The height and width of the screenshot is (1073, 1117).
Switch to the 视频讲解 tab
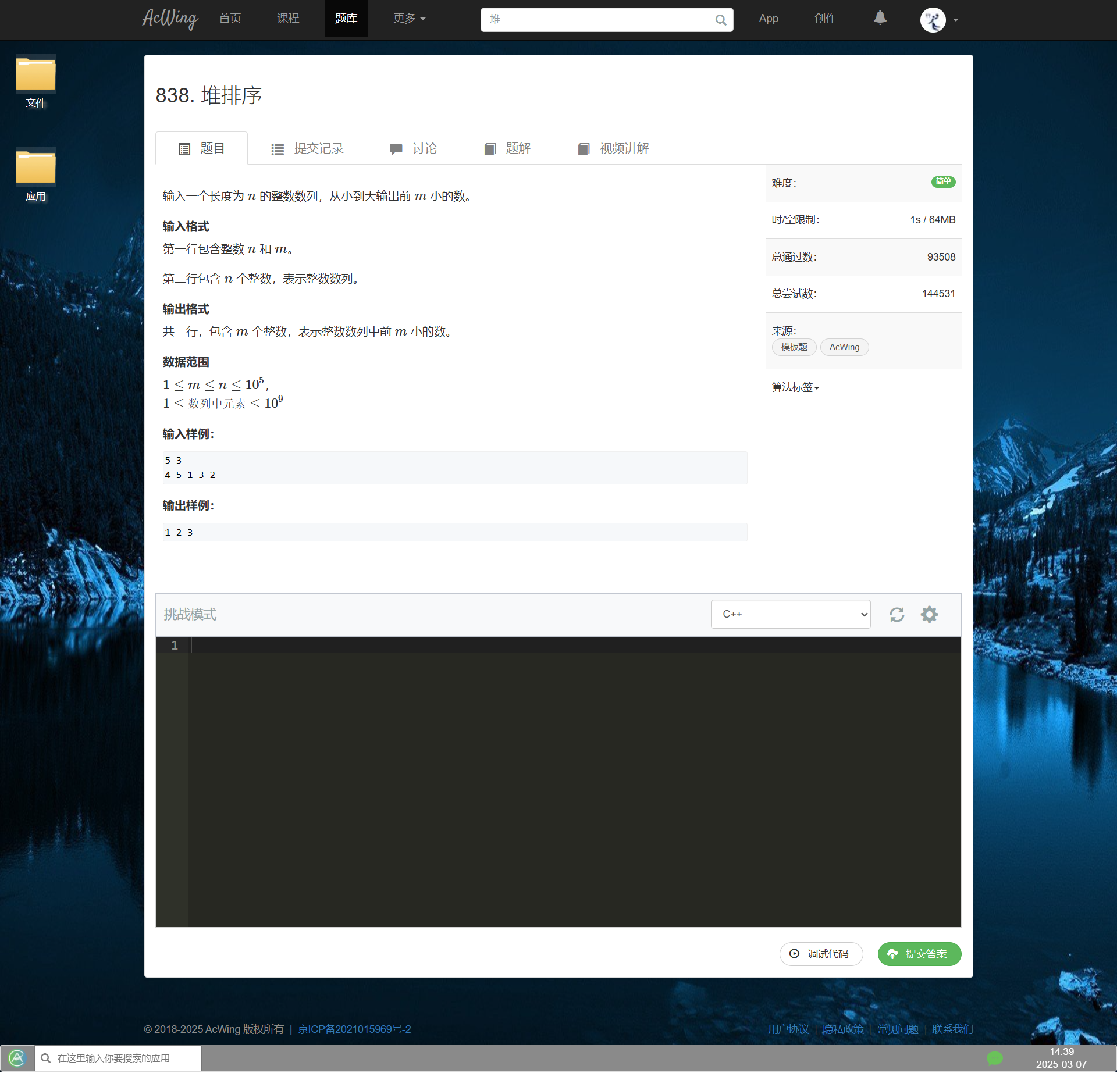613,149
